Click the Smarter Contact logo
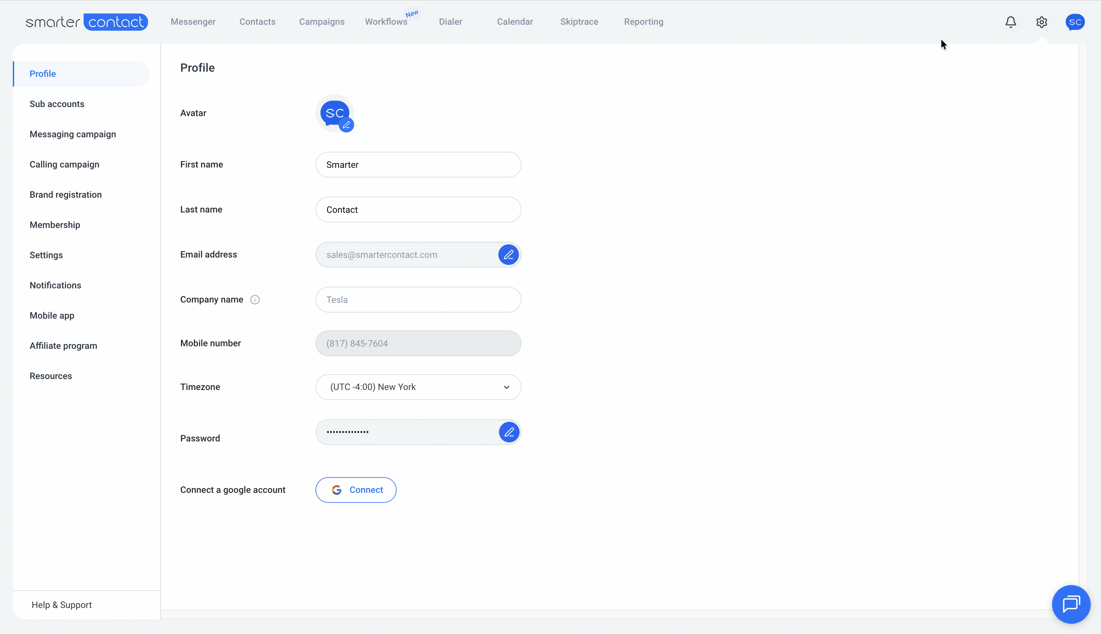Image resolution: width=1101 pixels, height=634 pixels. 87,22
